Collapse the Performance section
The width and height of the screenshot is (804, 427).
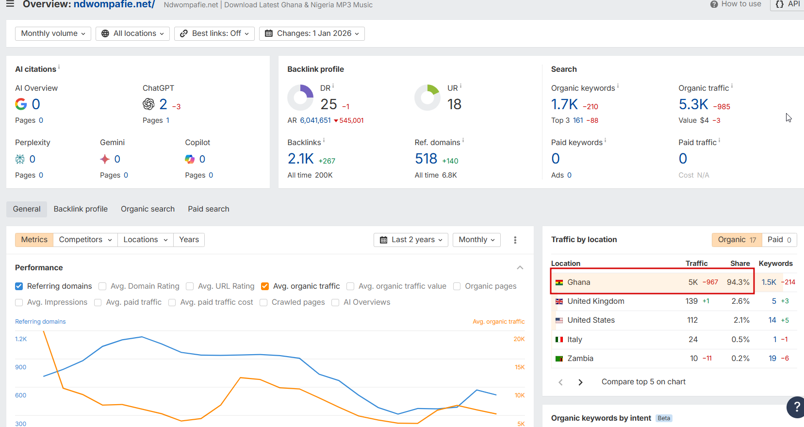520,268
